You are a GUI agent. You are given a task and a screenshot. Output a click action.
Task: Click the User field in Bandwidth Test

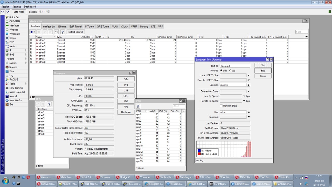pos(233,112)
